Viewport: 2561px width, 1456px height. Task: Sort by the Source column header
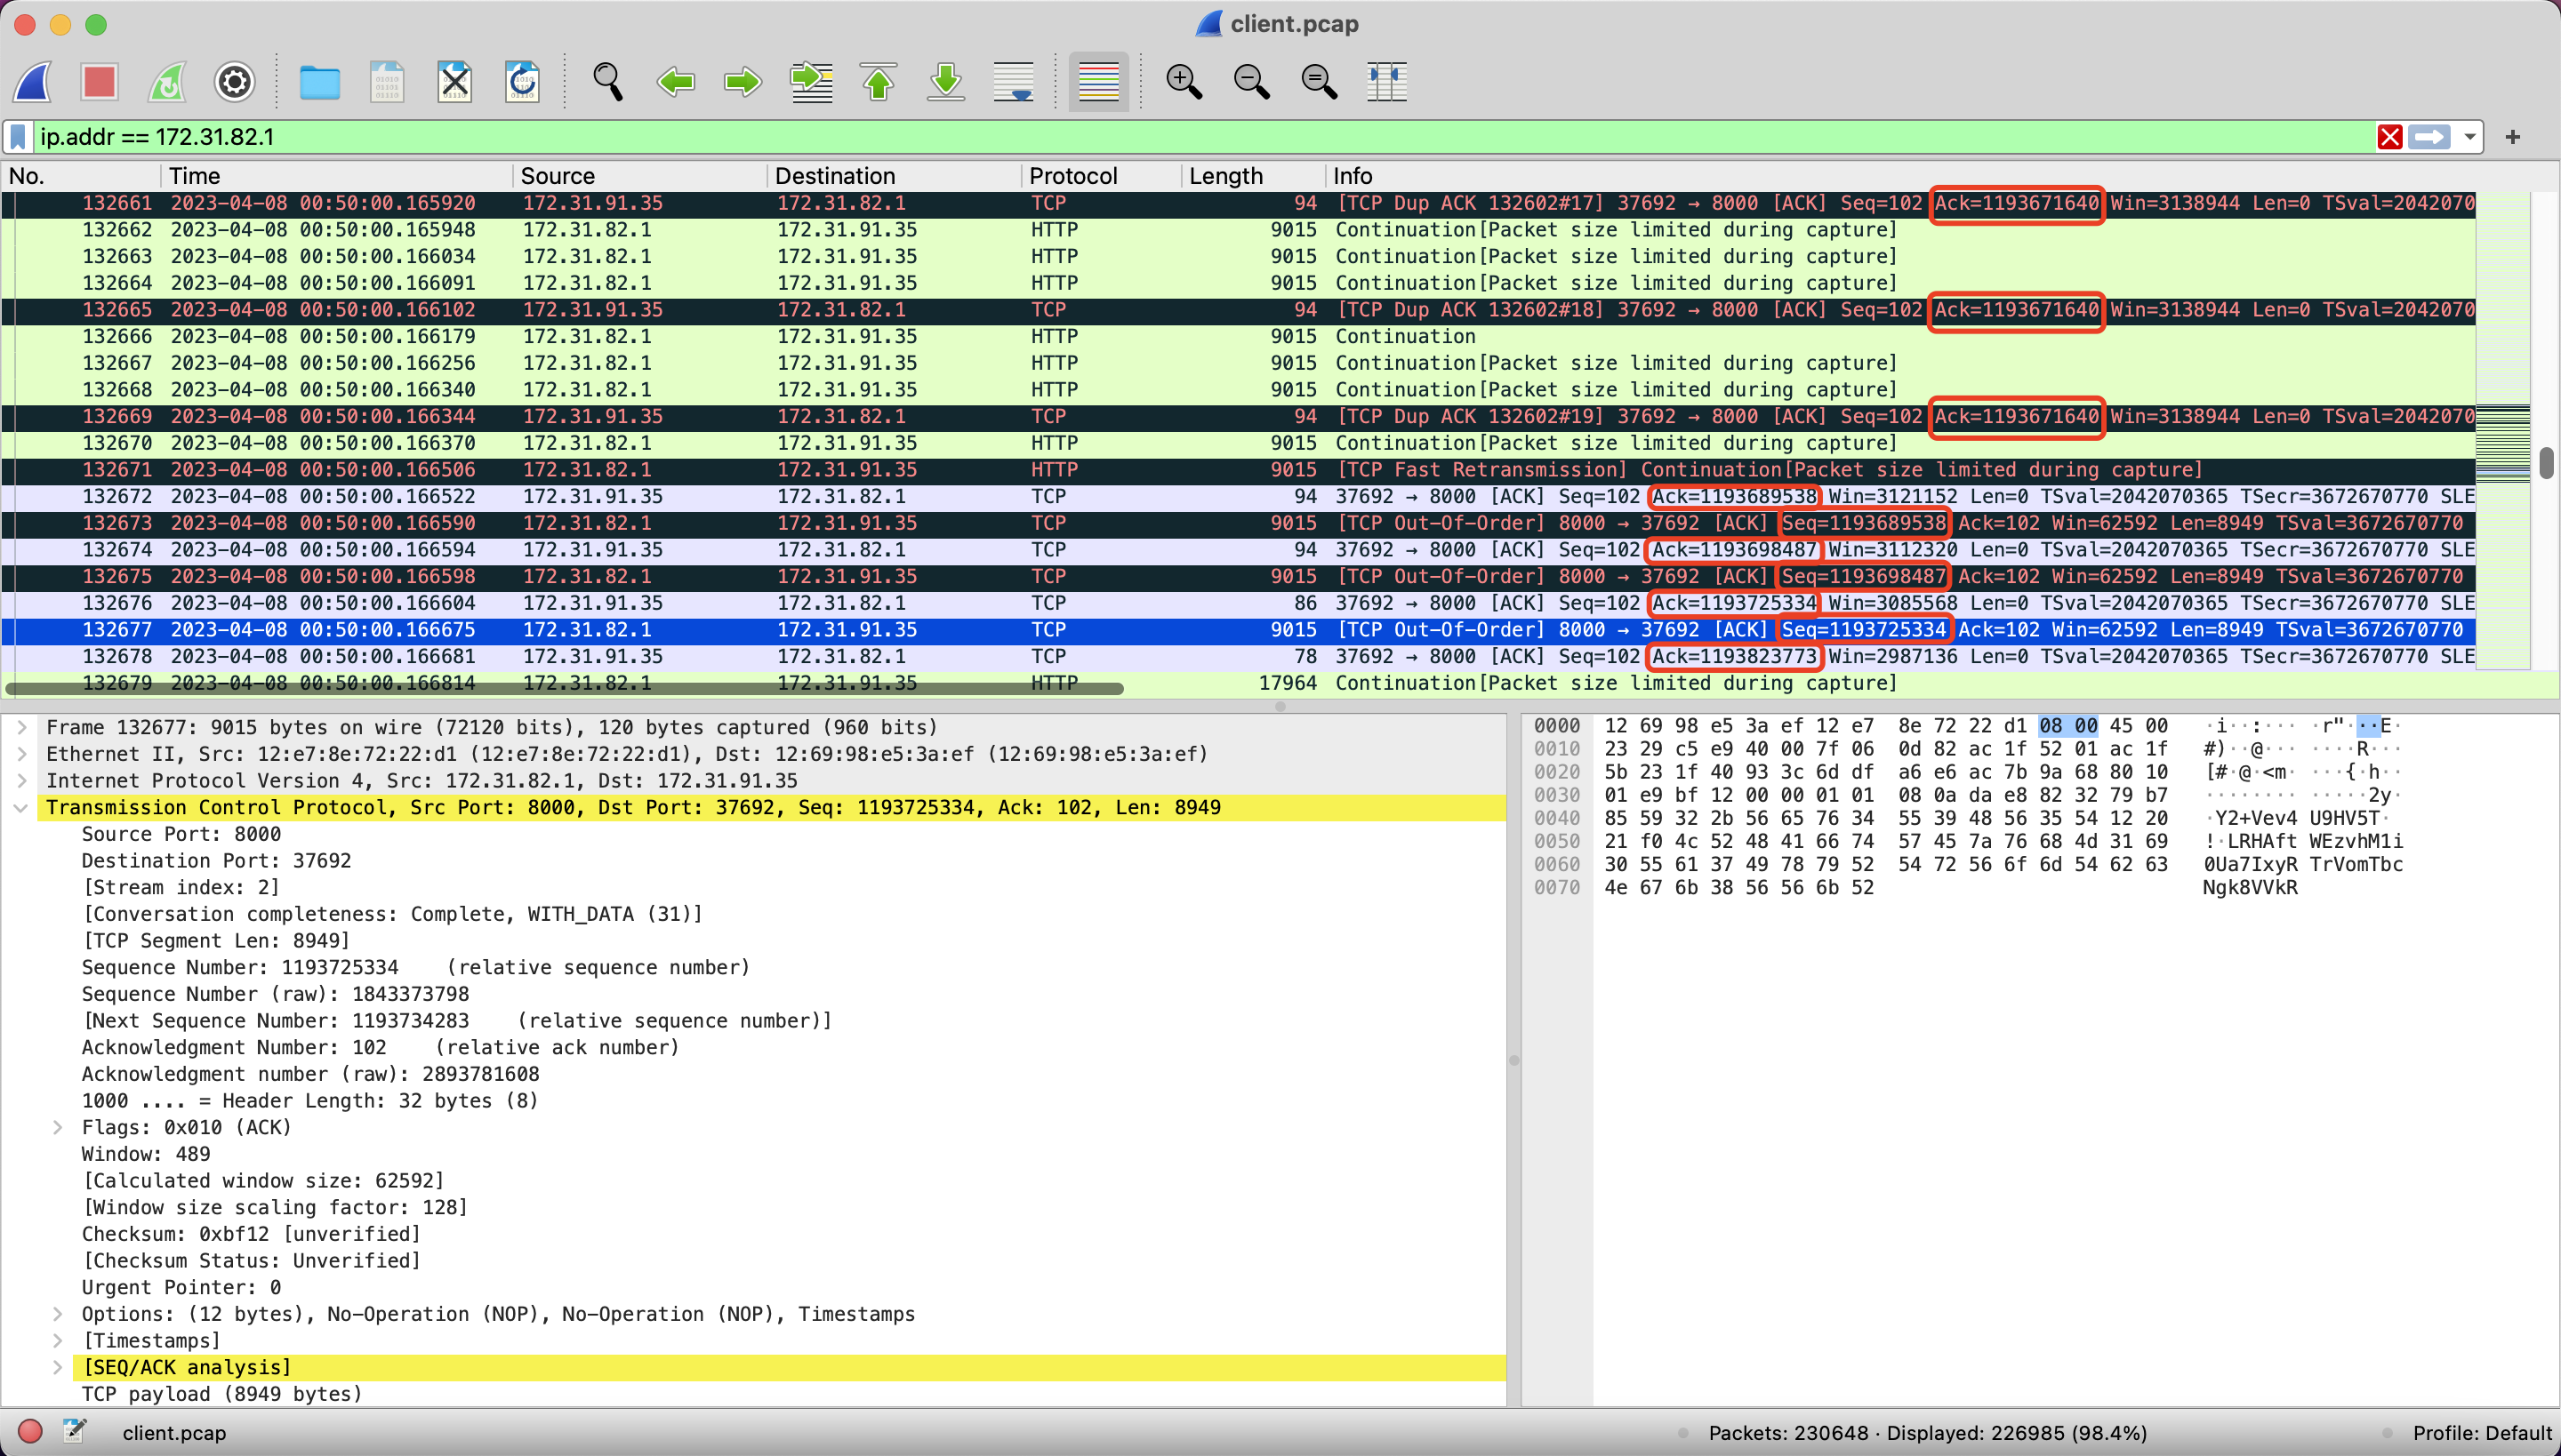click(x=558, y=176)
